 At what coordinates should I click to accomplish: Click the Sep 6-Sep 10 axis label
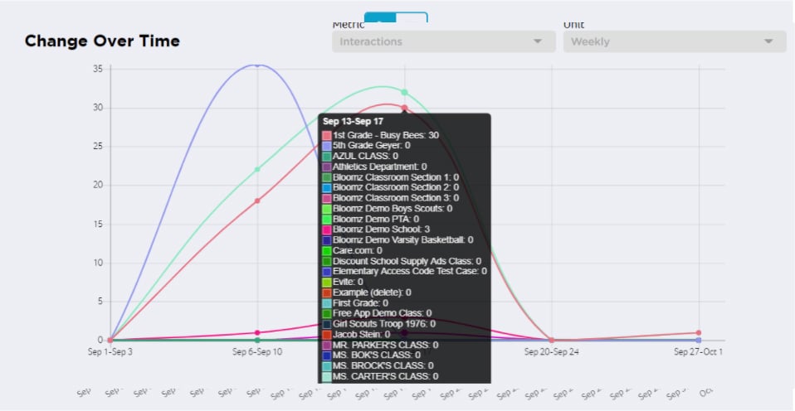[x=256, y=351]
